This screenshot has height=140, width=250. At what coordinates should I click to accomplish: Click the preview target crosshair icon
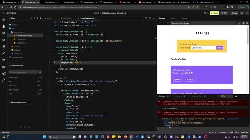pos(239,23)
